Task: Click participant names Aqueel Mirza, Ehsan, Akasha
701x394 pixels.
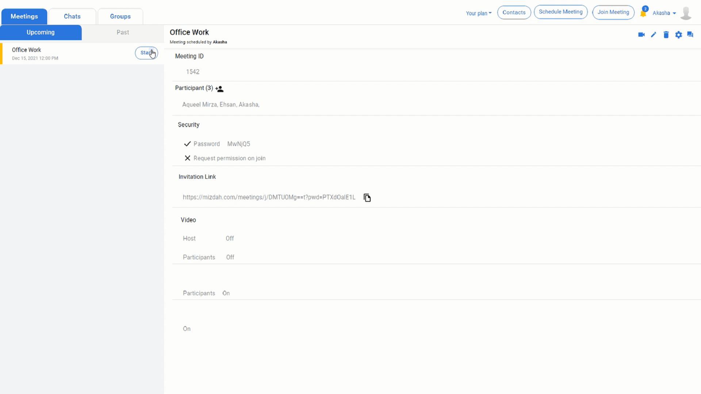Action: (x=221, y=105)
